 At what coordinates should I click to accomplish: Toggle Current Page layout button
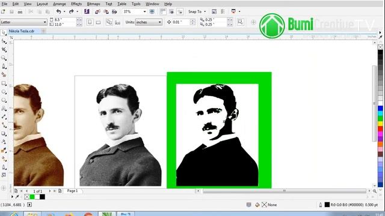coord(118,22)
